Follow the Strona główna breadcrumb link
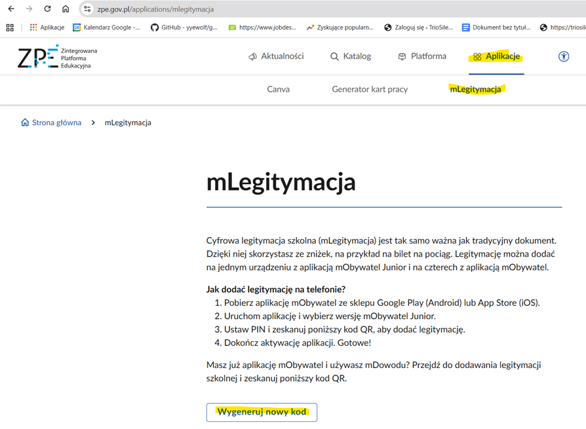This screenshot has width=586, height=429. 56,122
